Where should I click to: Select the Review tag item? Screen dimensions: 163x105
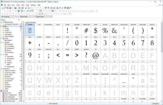coord(9,50)
